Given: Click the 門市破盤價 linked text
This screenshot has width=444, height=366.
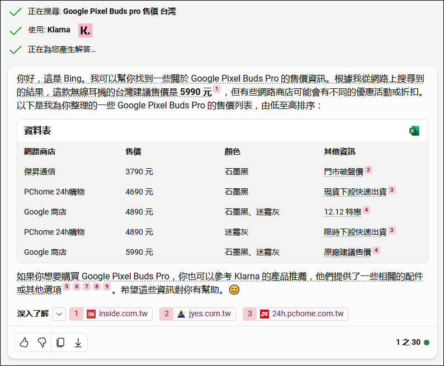Looking at the screenshot, I should (343, 172).
